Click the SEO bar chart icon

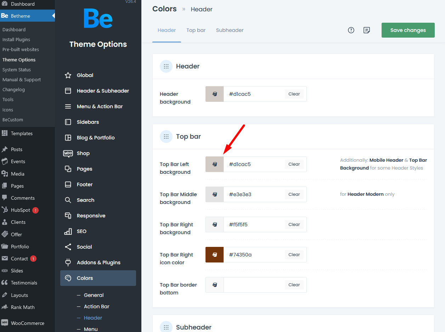tap(68, 231)
